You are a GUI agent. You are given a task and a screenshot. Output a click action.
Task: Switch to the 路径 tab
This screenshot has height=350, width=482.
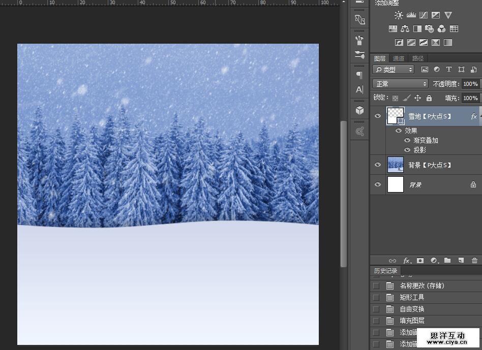tap(418, 58)
